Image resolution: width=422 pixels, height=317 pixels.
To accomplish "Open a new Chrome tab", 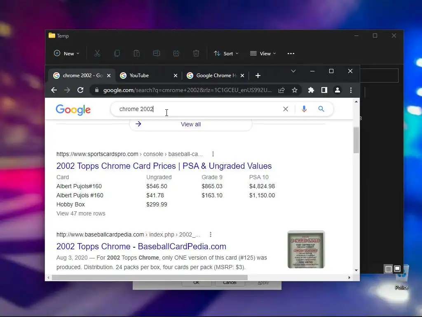I will 258,76.
